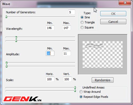
Task: Click the Wavelength Min field
Action: [50, 28]
